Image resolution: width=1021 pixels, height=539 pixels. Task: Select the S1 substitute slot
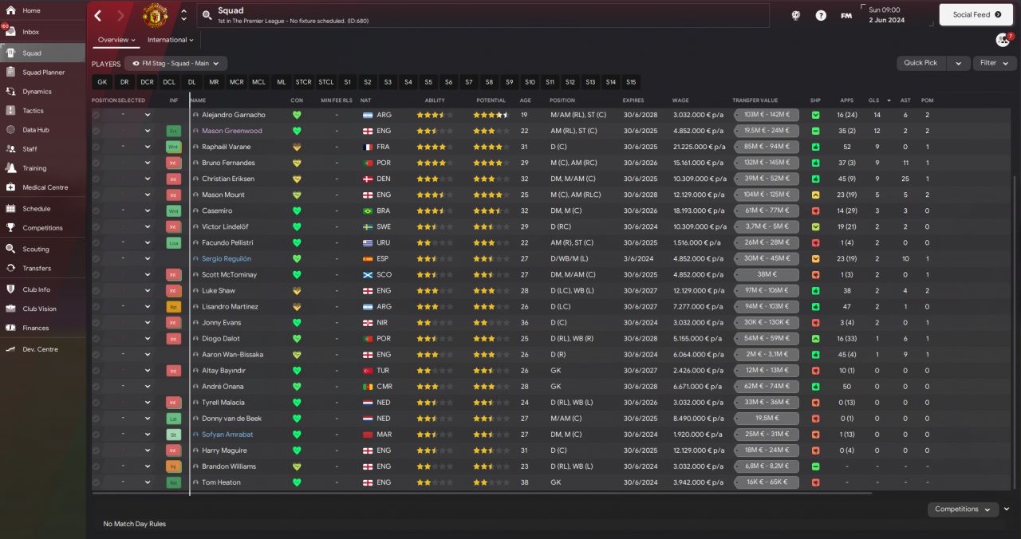click(347, 82)
